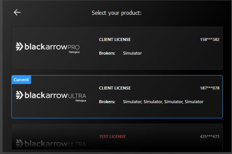Click license number 425***473
Image resolution: width=232 pixels, height=154 pixels.
[210, 137]
